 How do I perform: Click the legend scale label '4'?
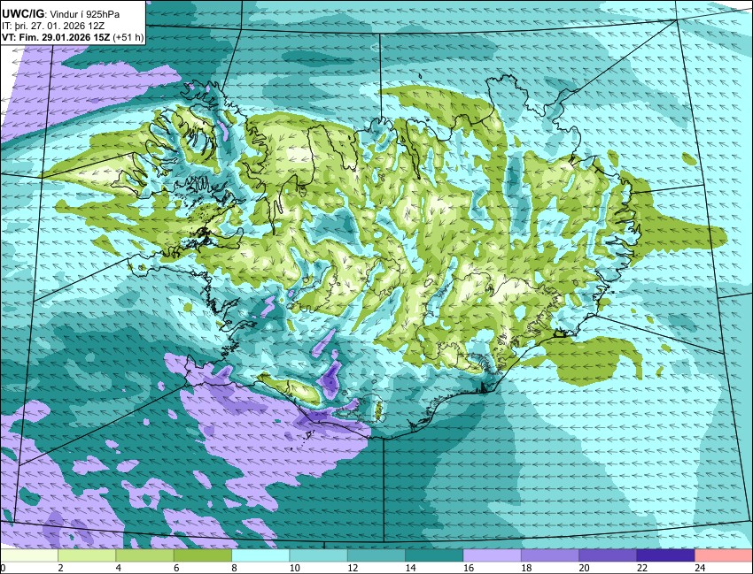[x=119, y=568]
